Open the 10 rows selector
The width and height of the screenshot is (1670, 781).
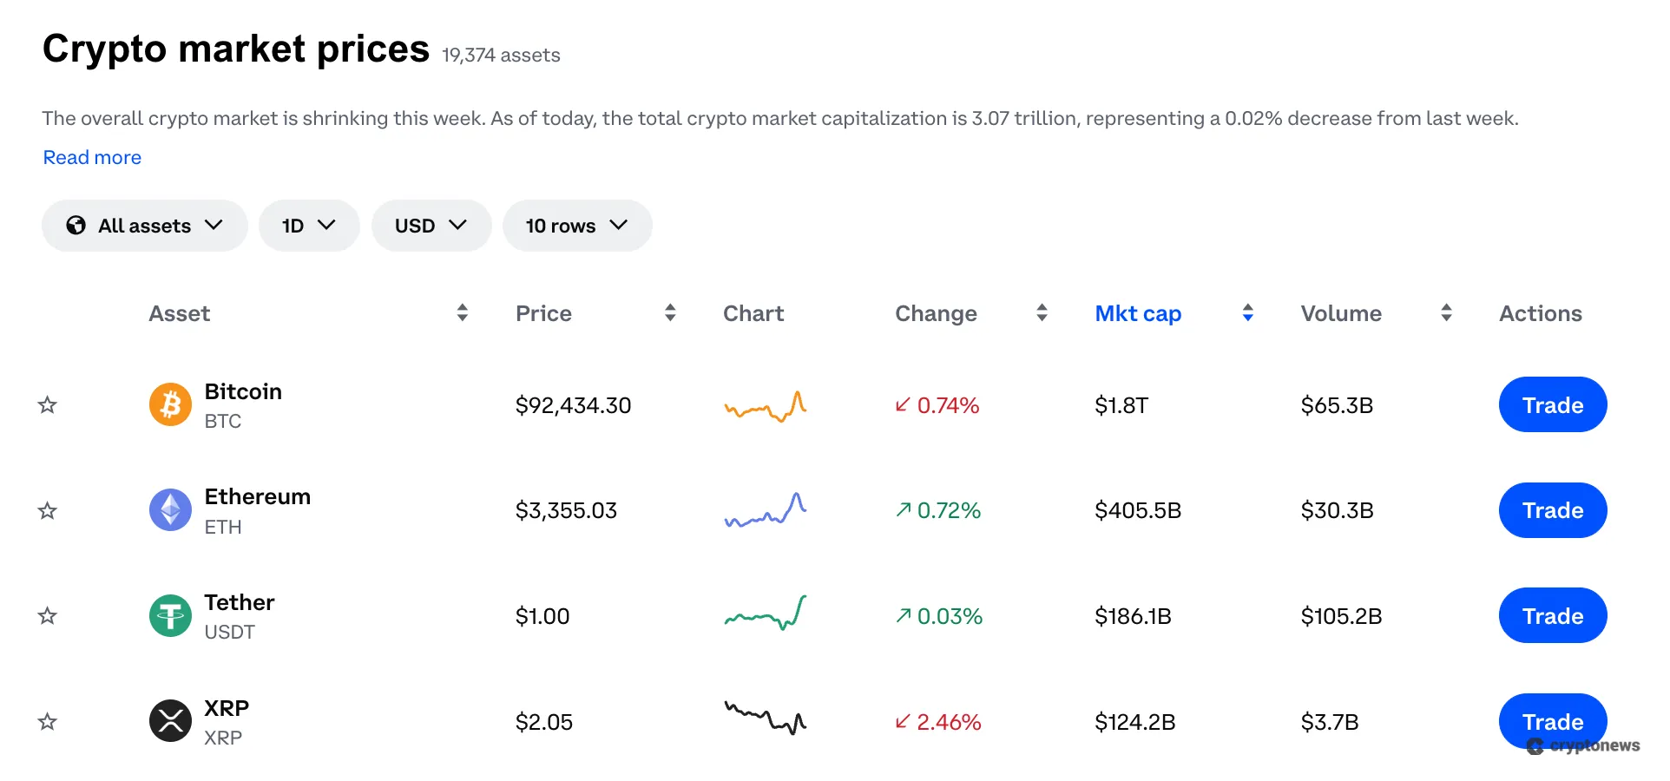[x=576, y=225]
